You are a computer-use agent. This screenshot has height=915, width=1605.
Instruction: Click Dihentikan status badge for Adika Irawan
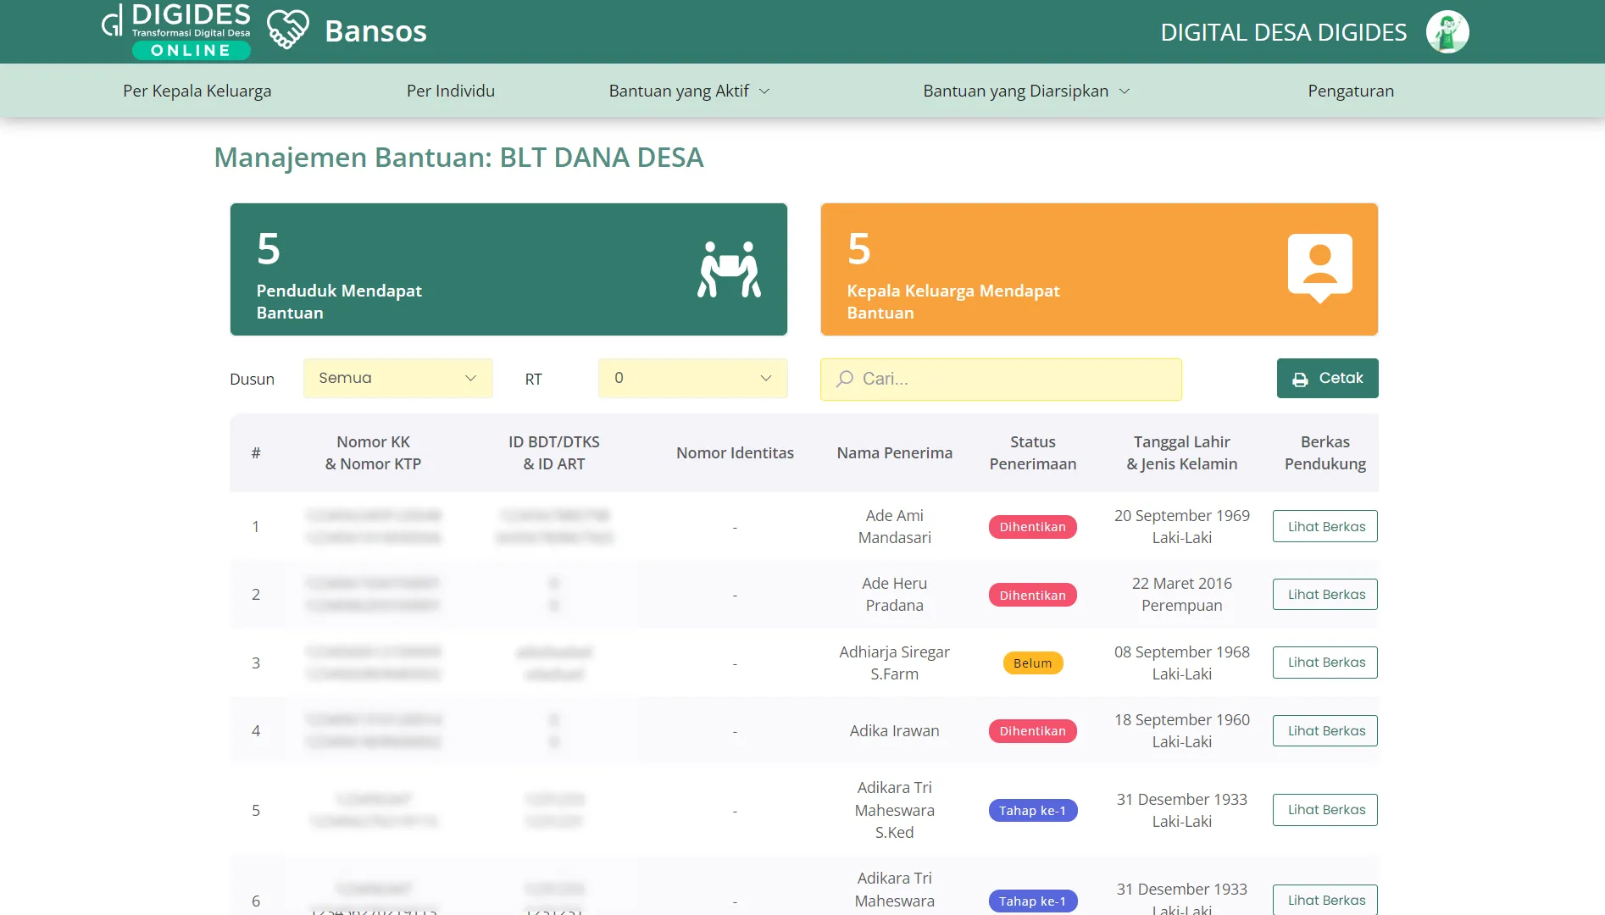click(x=1032, y=731)
